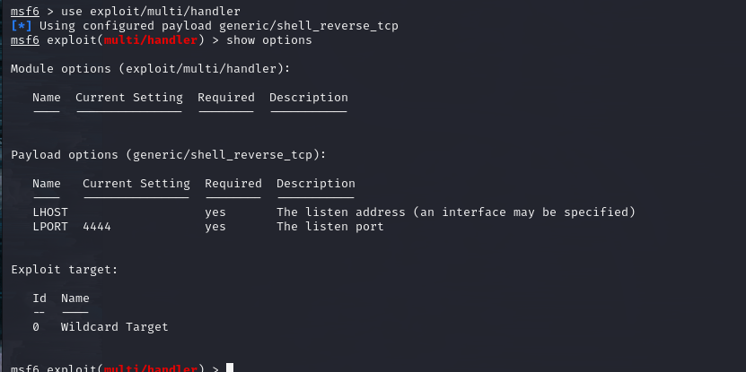Image resolution: width=746 pixels, height=372 pixels.
Task: Click the 'use exploit/multi/handler' command text
Action: [x=151, y=12]
